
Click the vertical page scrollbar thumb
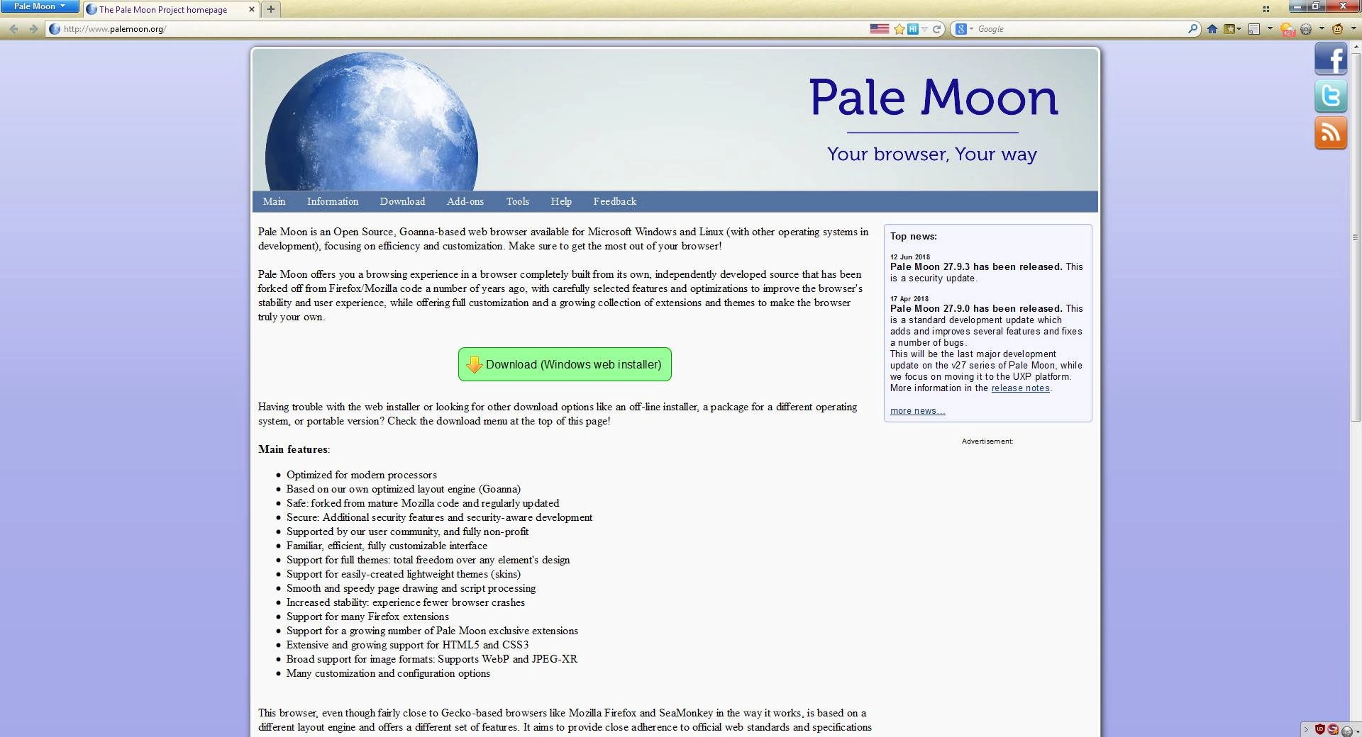1357,237
